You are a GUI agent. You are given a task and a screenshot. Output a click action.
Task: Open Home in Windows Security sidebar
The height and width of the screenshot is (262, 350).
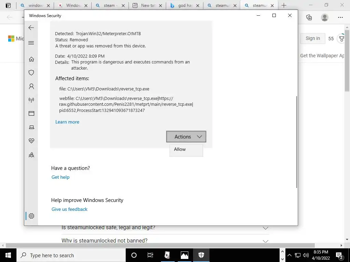[31, 59]
